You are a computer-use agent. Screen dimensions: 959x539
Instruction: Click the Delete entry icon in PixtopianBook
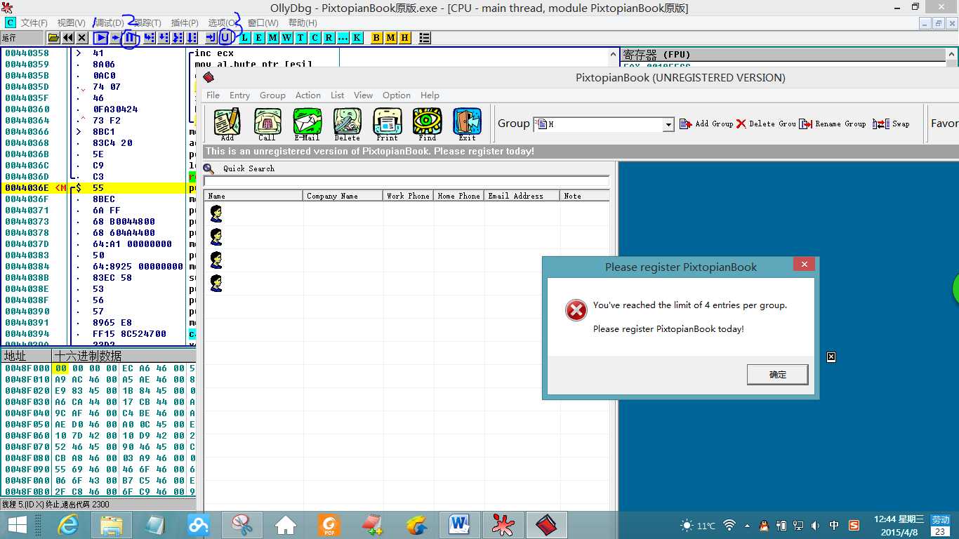click(x=347, y=124)
